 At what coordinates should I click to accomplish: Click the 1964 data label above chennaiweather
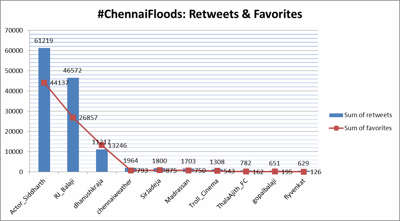coord(131,160)
